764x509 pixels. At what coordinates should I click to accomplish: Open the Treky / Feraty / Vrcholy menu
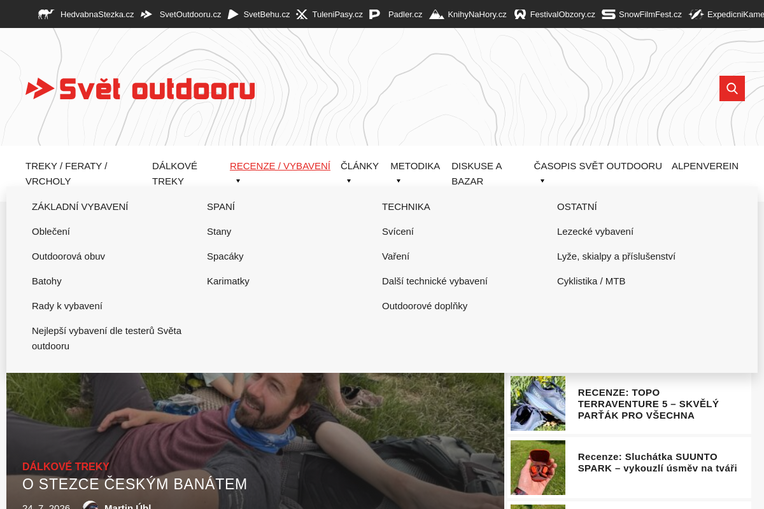tap(66, 173)
